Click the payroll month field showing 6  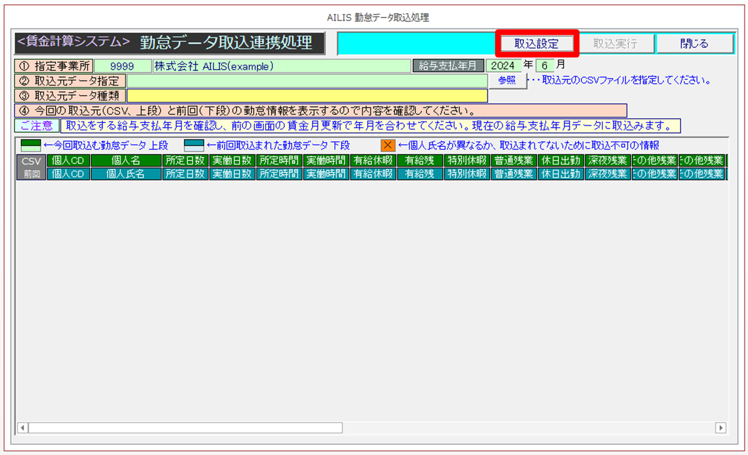point(544,66)
